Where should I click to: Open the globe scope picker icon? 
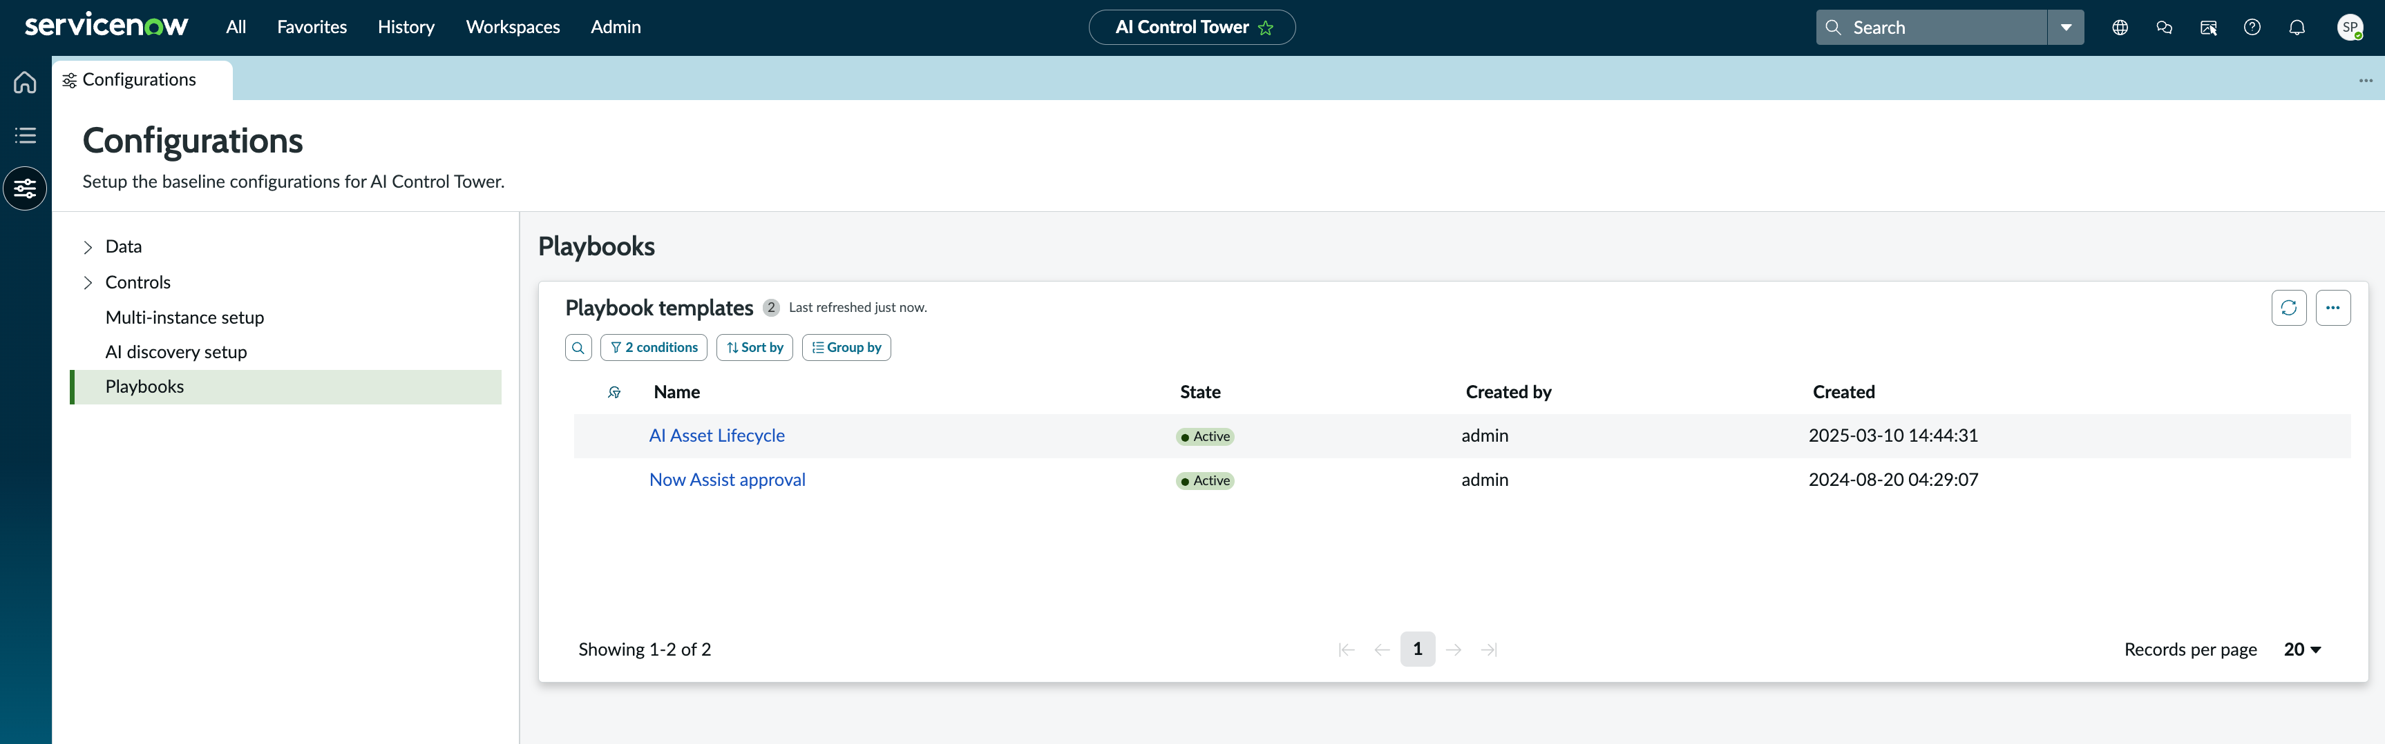coord(2119,28)
